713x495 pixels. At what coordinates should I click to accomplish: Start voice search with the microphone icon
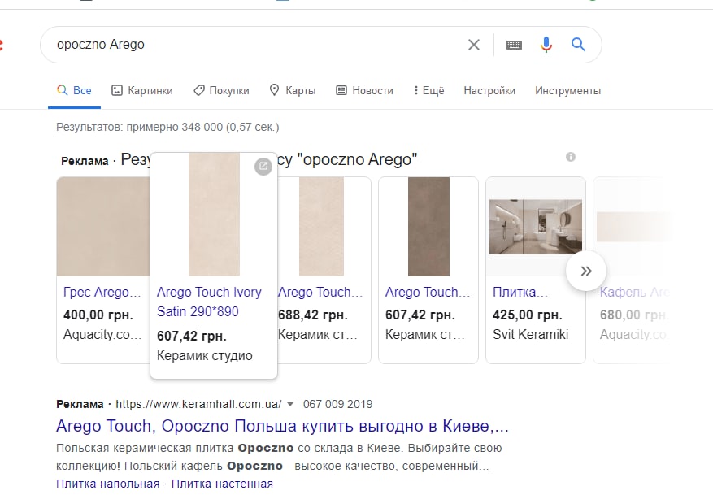point(546,45)
